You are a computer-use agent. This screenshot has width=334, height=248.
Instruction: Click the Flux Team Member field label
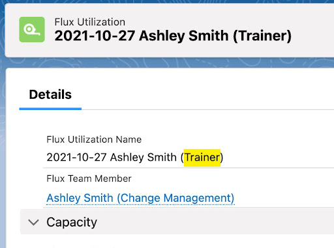(x=89, y=178)
